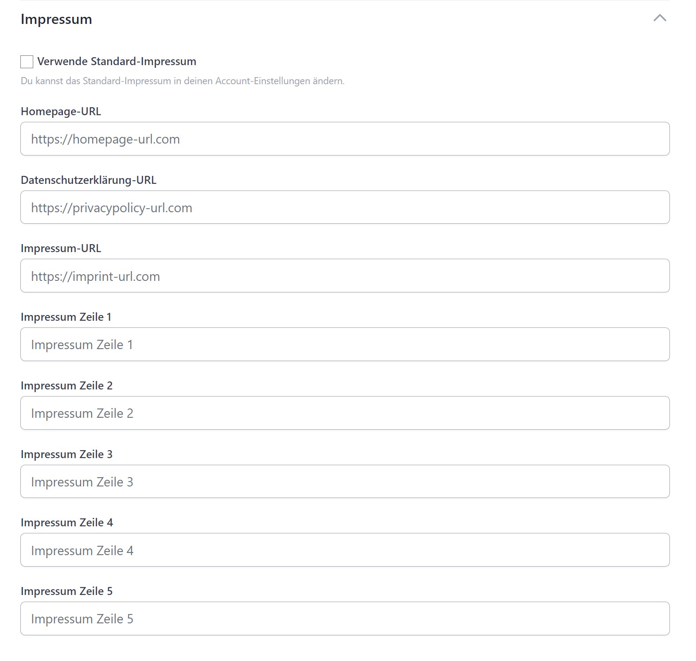Select the Impressum-URL input field

[x=345, y=276]
